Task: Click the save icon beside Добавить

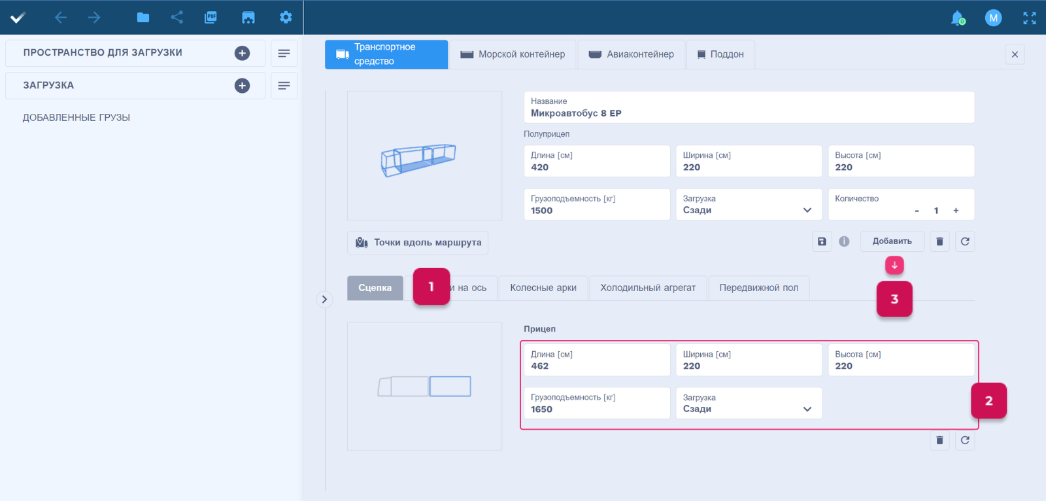Action: coord(822,241)
